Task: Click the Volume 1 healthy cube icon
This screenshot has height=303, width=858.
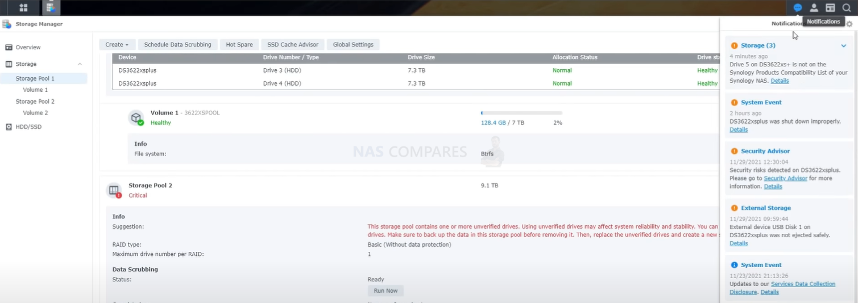Action: [136, 117]
